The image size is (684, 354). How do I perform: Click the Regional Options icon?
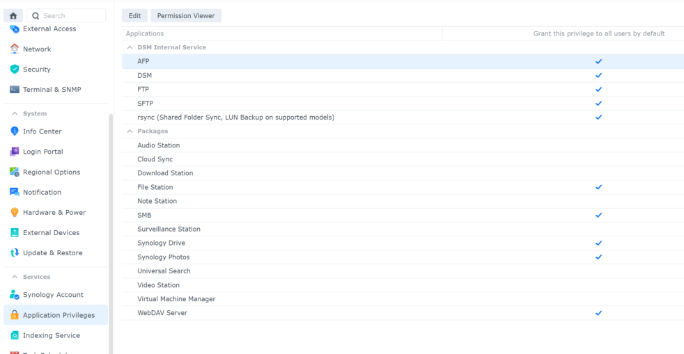[x=15, y=172]
